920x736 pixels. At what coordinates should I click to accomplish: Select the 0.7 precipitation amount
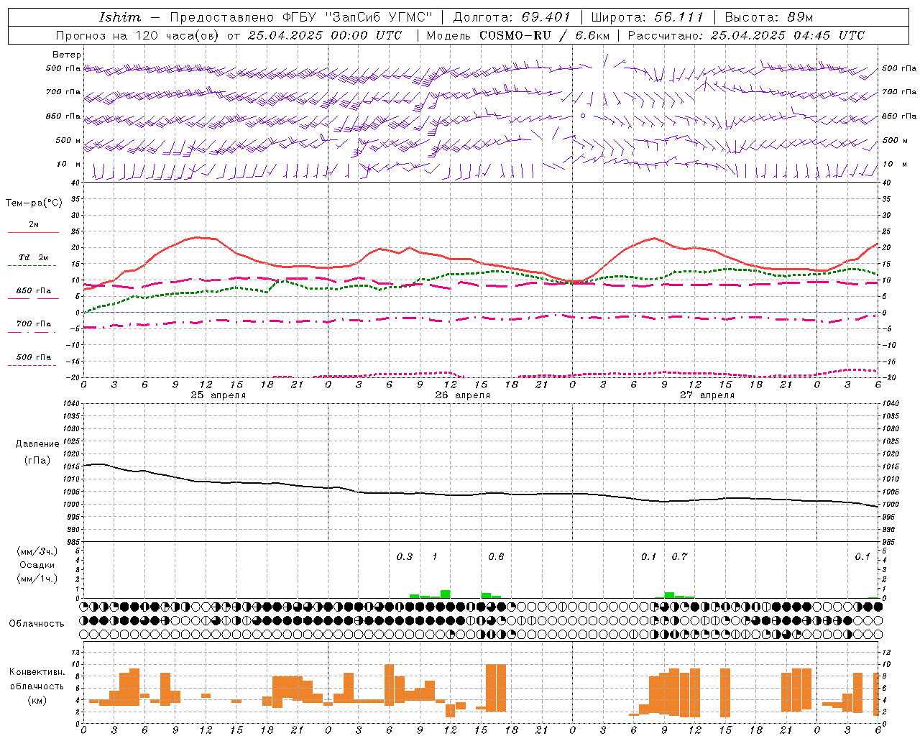coord(679,557)
